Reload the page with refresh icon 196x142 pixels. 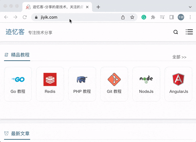click(25, 17)
